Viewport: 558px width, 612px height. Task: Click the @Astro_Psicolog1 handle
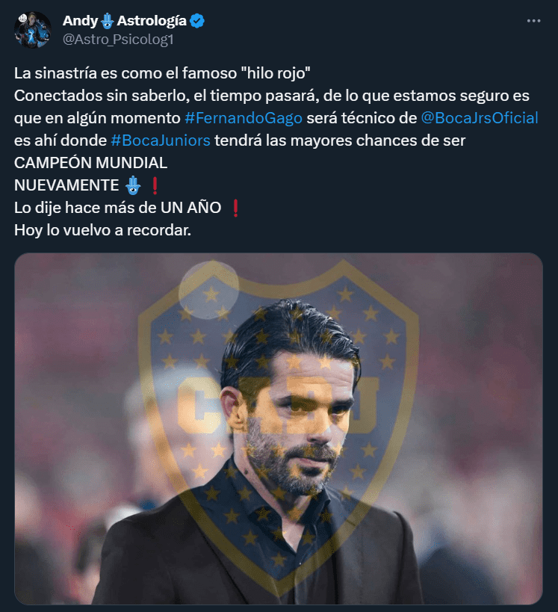[x=118, y=40]
